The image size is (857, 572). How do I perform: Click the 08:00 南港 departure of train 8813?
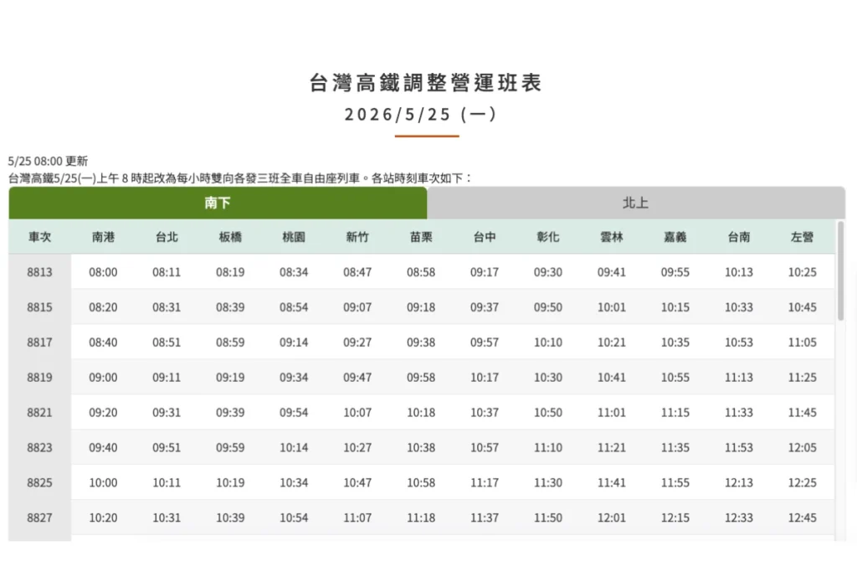pos(103,272)
